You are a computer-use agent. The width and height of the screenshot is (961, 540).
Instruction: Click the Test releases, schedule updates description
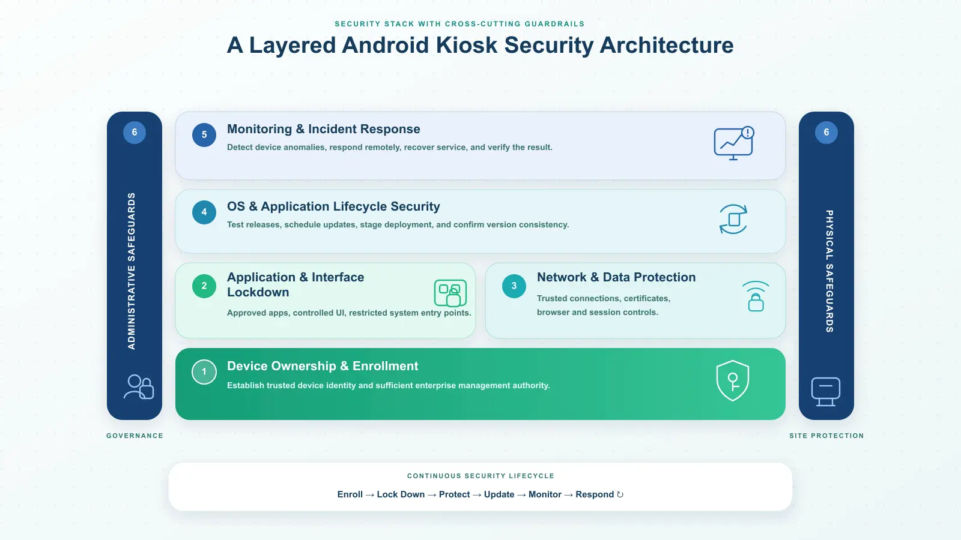click(398, 224)
